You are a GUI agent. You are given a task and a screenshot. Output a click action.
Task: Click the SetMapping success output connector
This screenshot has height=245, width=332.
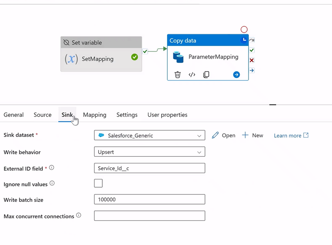coord(145,51)
